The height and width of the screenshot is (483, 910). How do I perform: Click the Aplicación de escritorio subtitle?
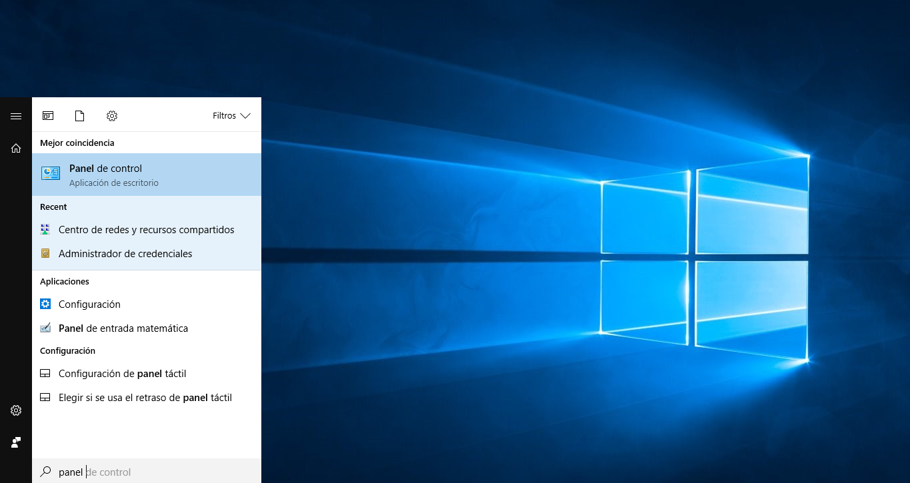click(x=114, y=183)
